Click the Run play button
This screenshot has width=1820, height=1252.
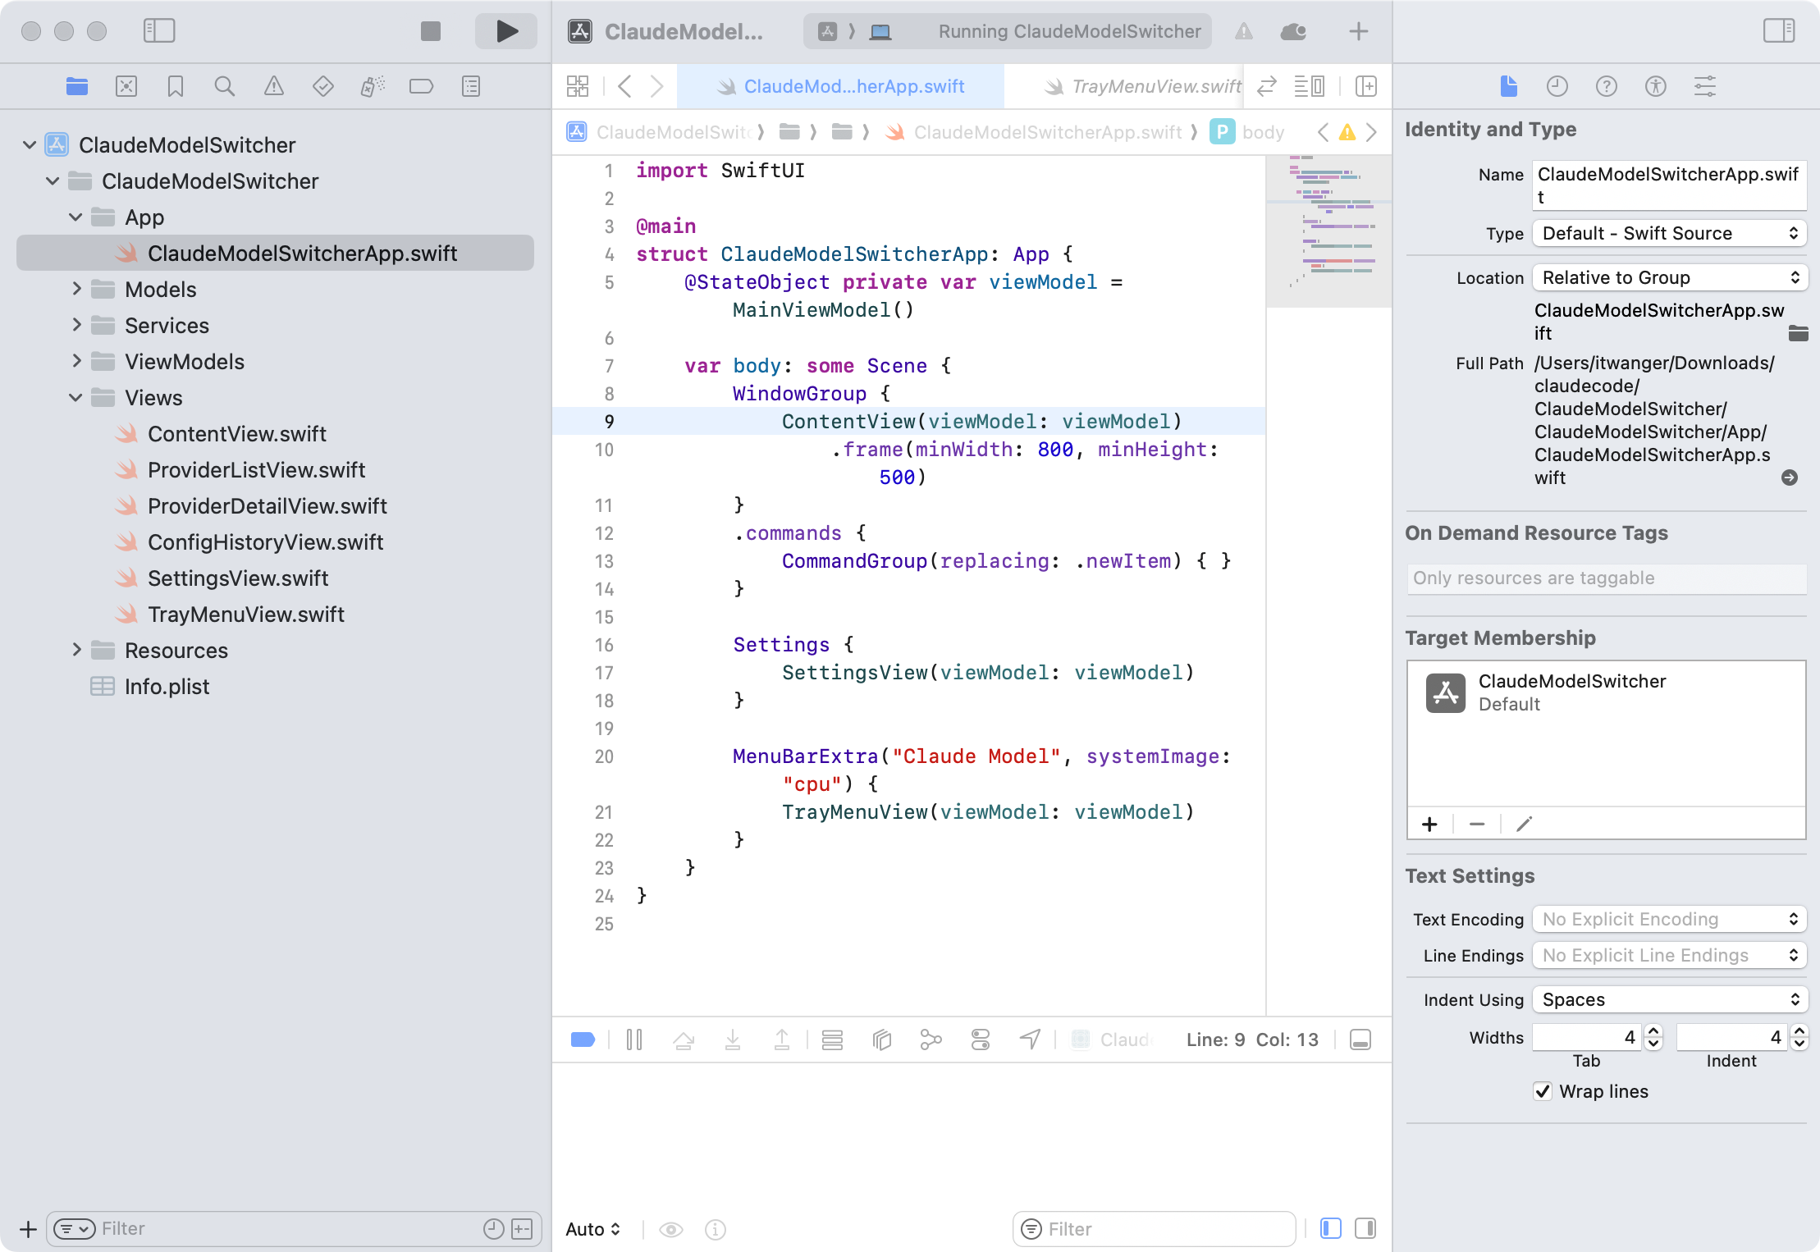point(506,31)
